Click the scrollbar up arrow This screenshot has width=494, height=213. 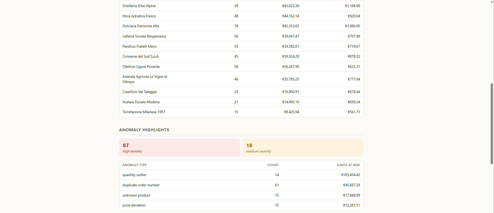click(492, 2)
